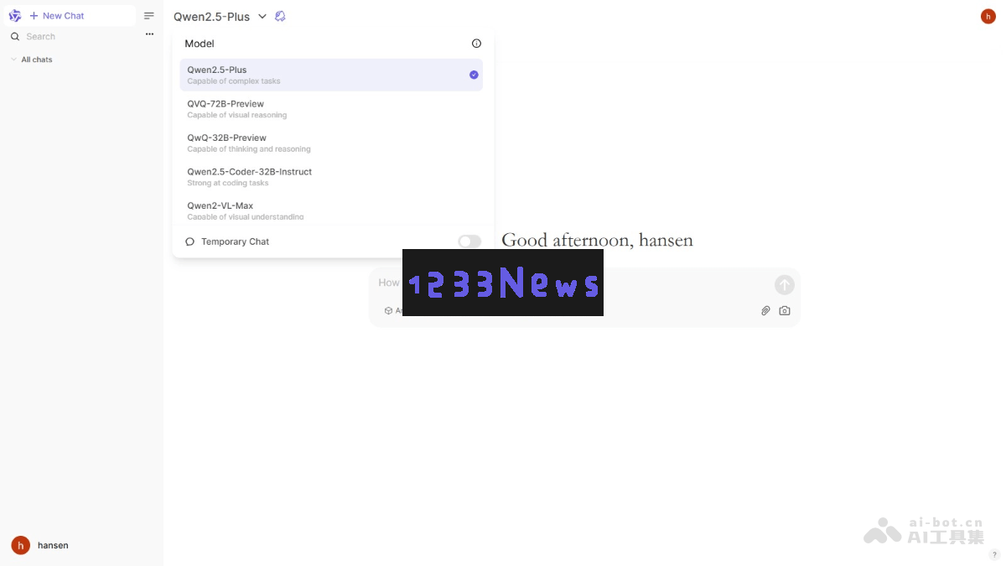The height and width of the screenshot is (566, 1006).
Task: Attach a file with the paperclip icon
Action: (765, 311)
